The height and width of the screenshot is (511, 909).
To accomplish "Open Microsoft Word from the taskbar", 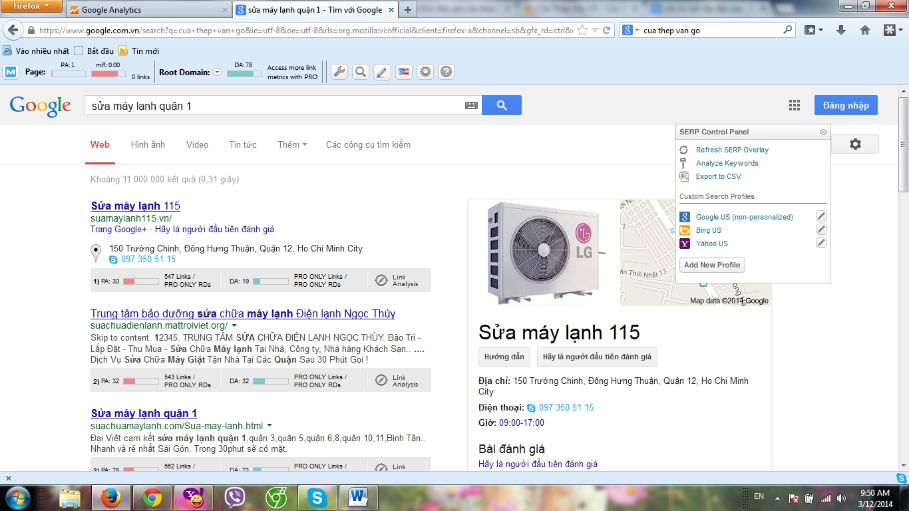I will pyautogui.click(x=359, y=498).
